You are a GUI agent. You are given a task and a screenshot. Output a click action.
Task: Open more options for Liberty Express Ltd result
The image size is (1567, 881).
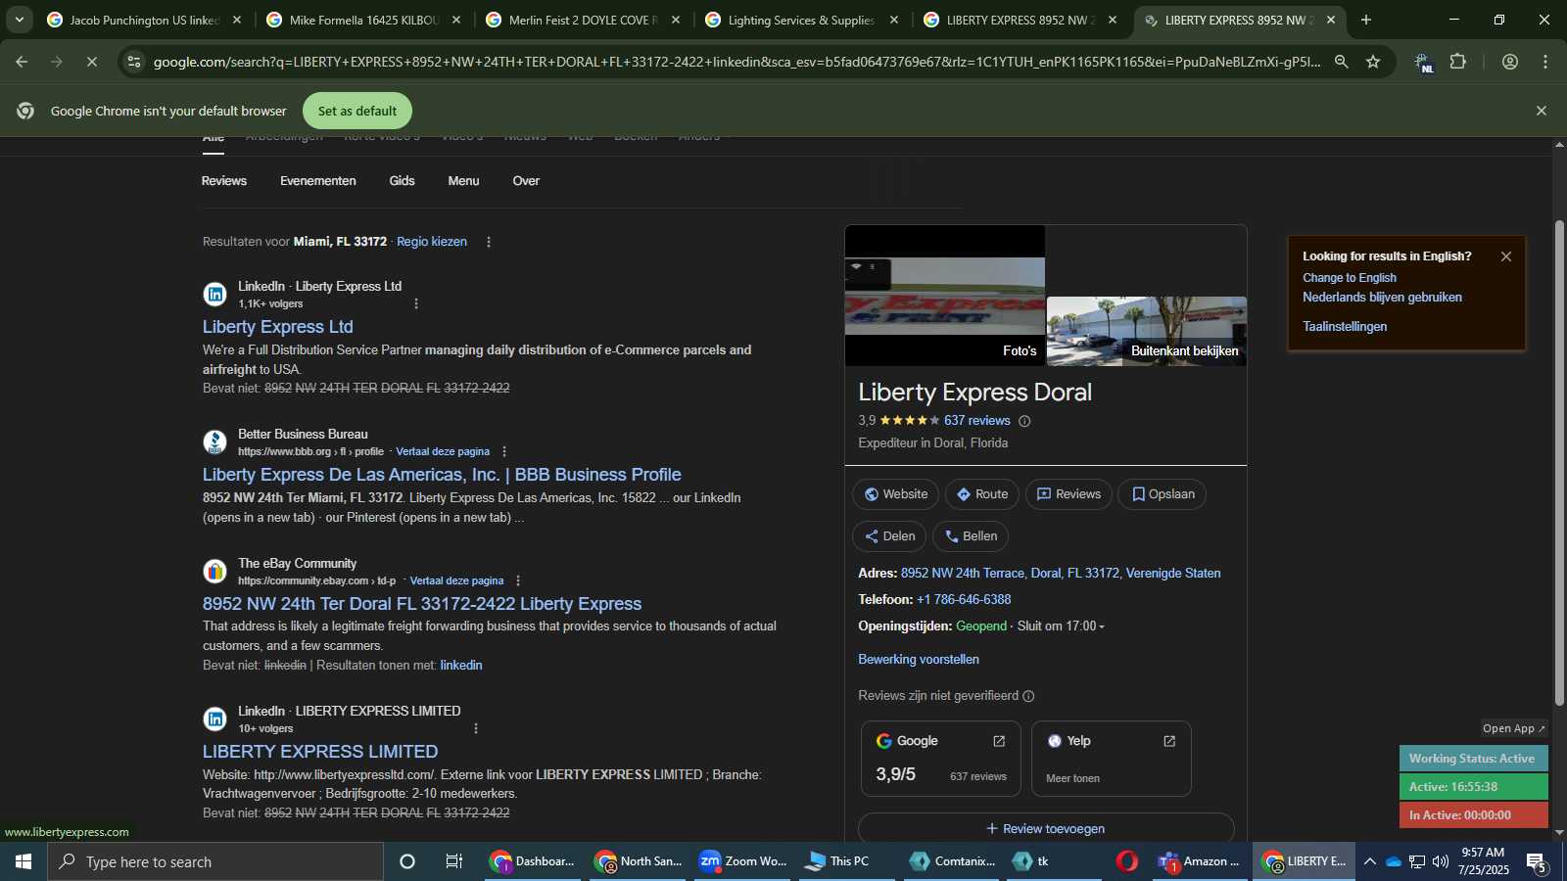(416, 303)
